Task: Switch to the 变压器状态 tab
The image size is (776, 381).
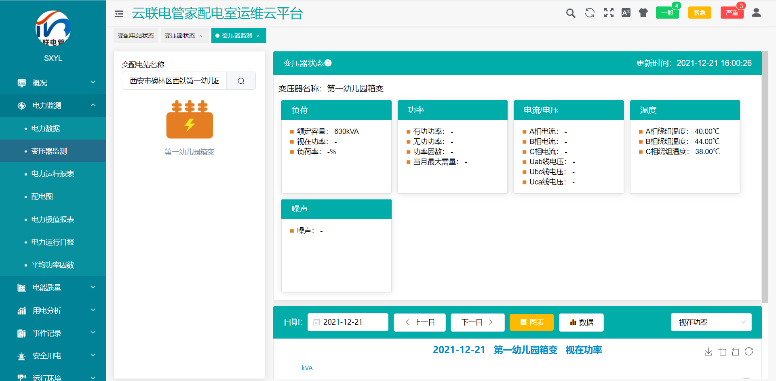Action: tap(181, 35)
